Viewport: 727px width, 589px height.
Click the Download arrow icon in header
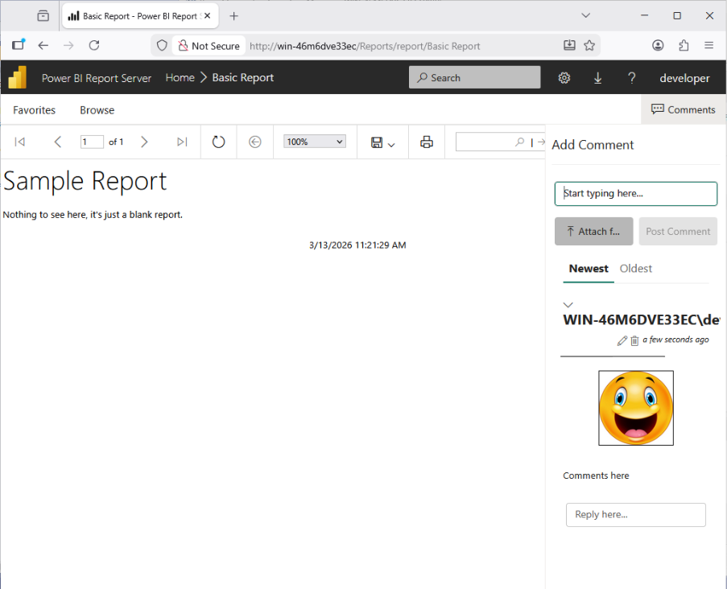(x=598, y=78)
